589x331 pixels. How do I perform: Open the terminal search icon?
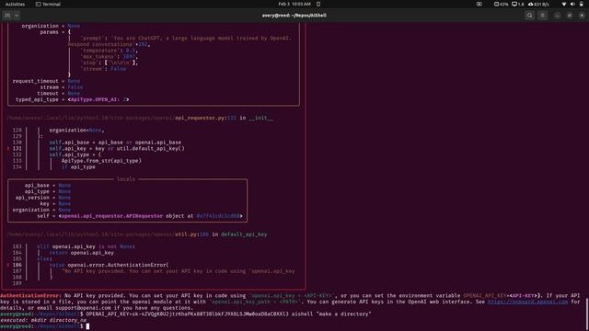pyautogui.click(x=530, y=16)
